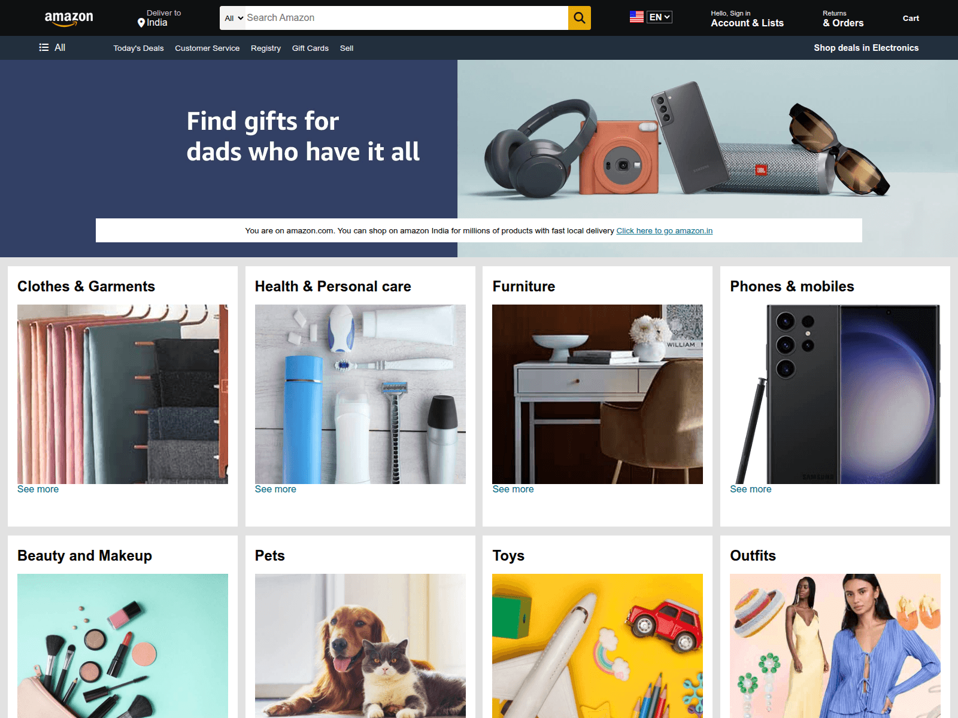This screenshot has width=958, height=718.
Task: See more under Clothes & Garments
Action: [x=38, y=489]
